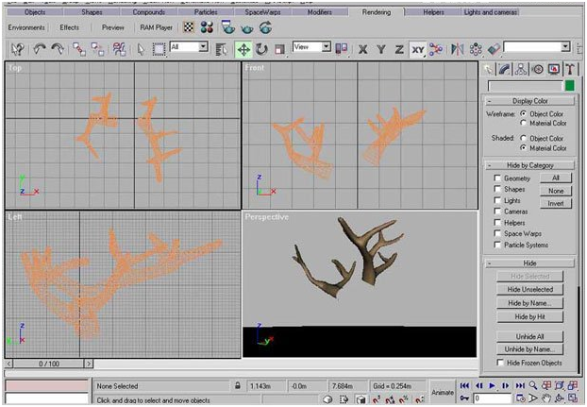Switch to the Shapes tab
587x407 pixels.
click(92, 12)
